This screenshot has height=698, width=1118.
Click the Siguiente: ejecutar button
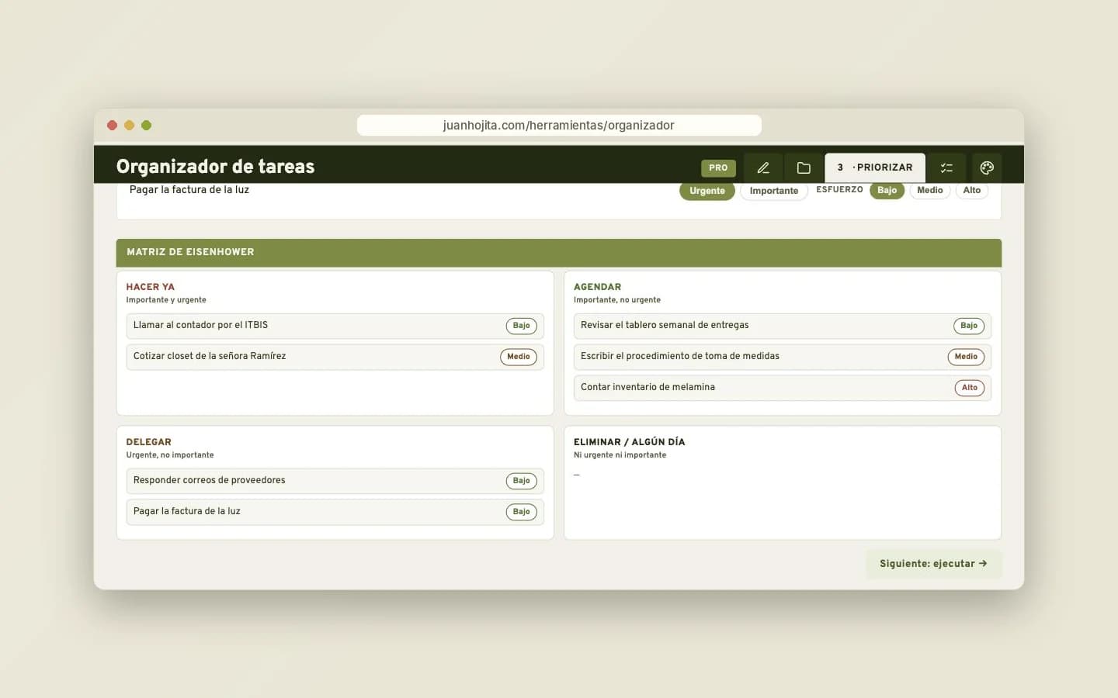[933, 564]
